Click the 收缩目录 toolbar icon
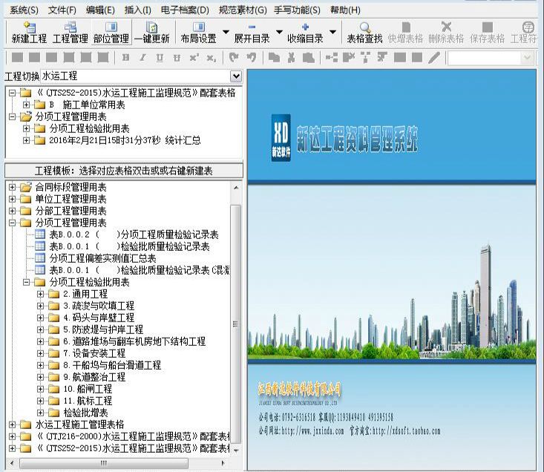This screenshot has height=472, width=544. coord(305,27)
